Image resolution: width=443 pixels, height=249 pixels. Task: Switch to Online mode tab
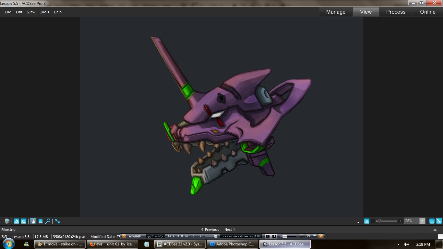coord(428,12)
